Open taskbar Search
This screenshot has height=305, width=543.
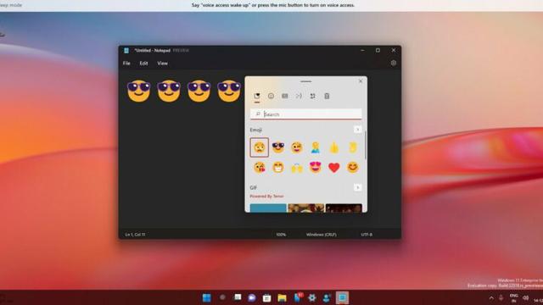(222, 297)
